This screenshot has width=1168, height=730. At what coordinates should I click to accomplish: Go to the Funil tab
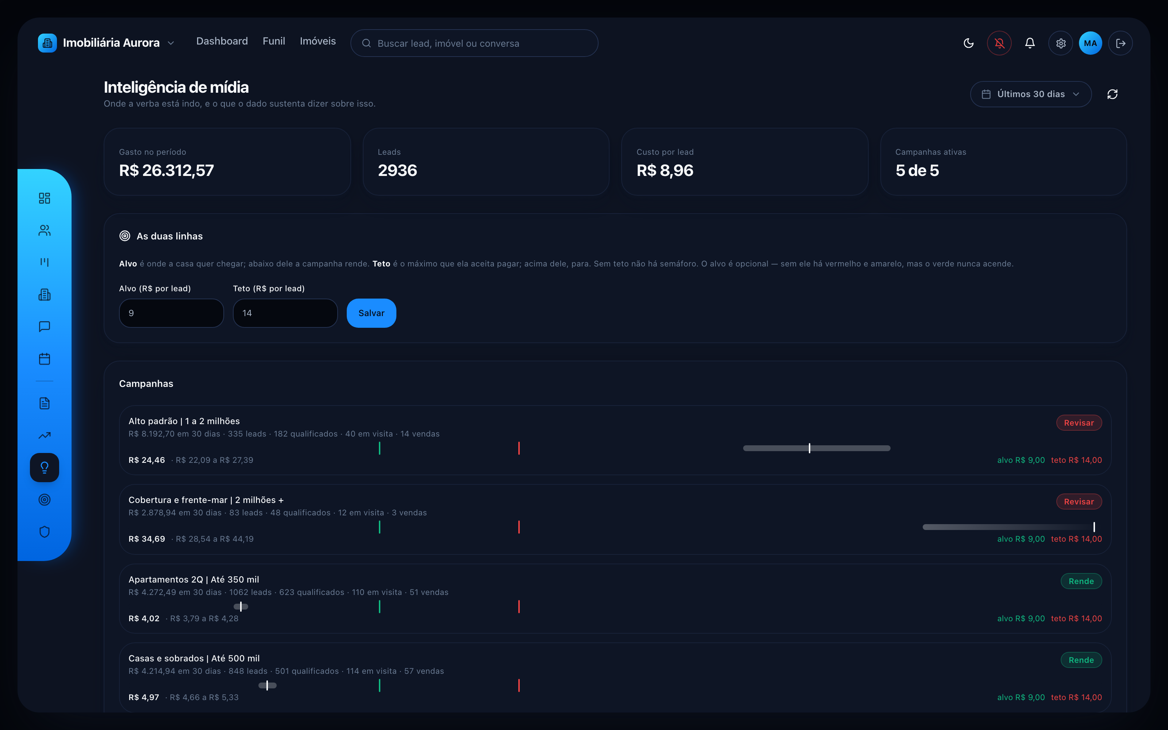click(274, 41)
